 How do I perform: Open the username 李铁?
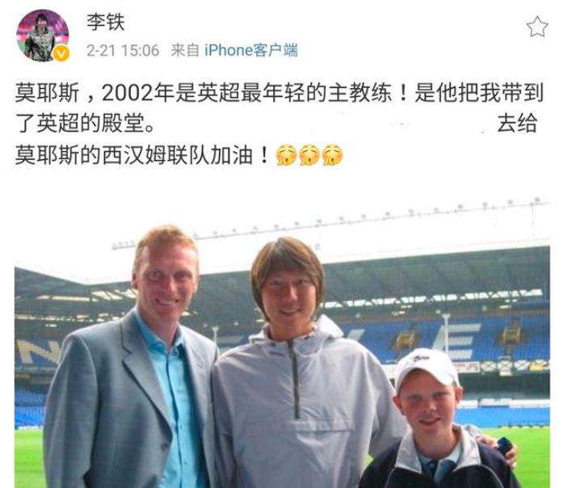coord(105,23)
